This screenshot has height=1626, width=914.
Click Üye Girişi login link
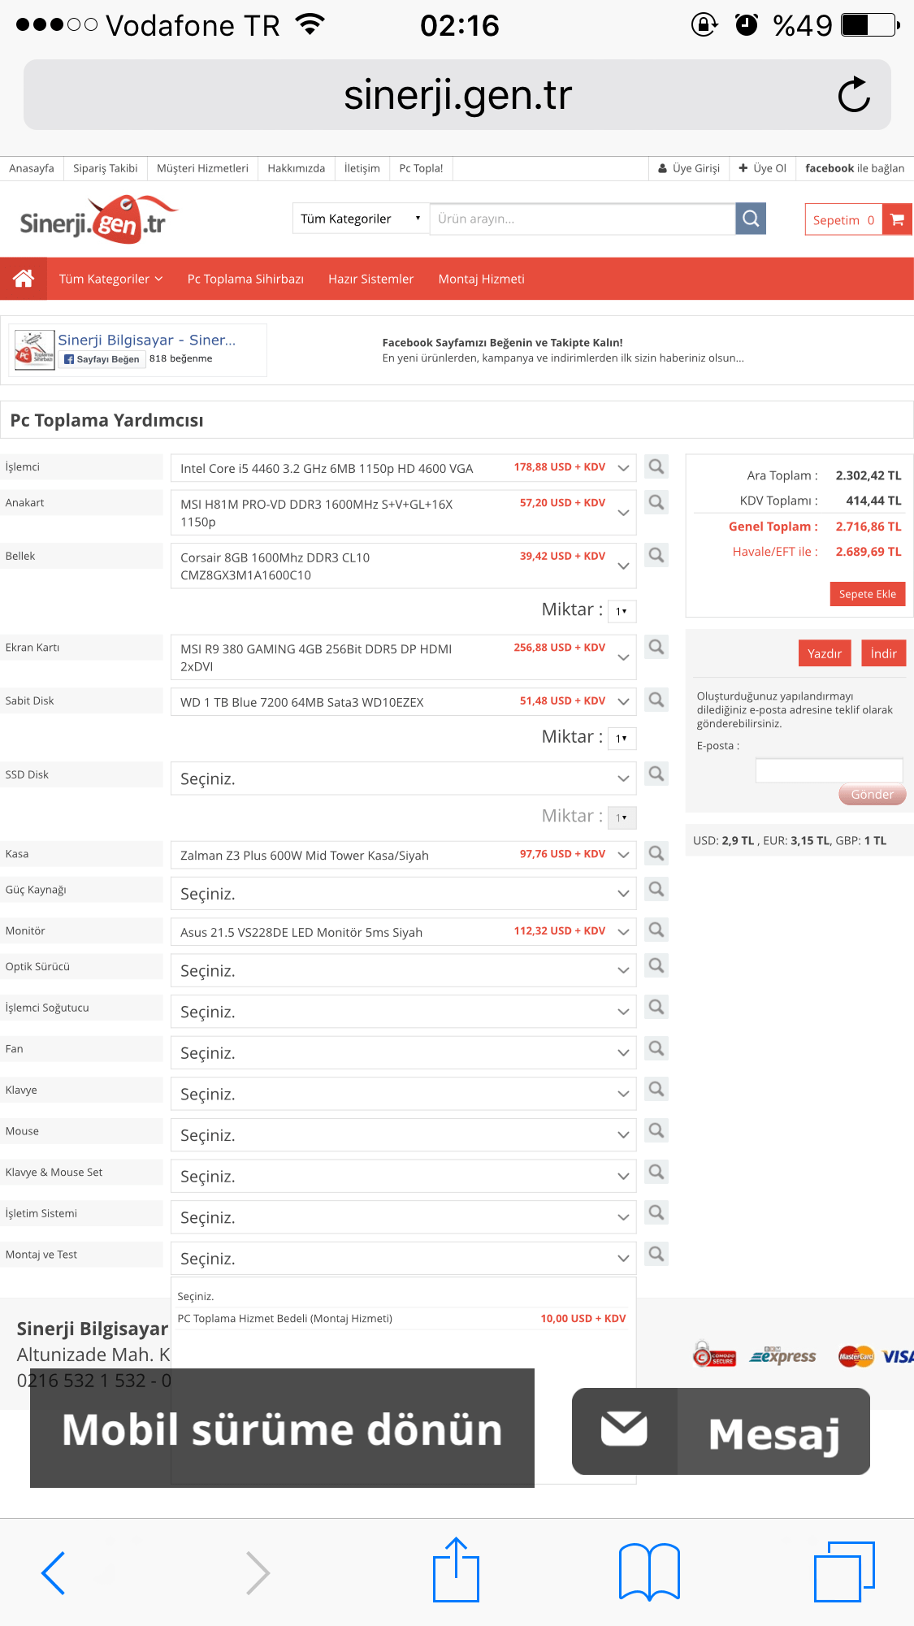point(689,168)
